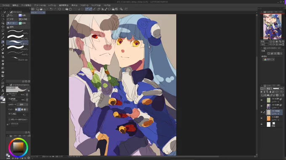Select the Auto select wand tool
286x160 pixels.
(x=3, y=34)
